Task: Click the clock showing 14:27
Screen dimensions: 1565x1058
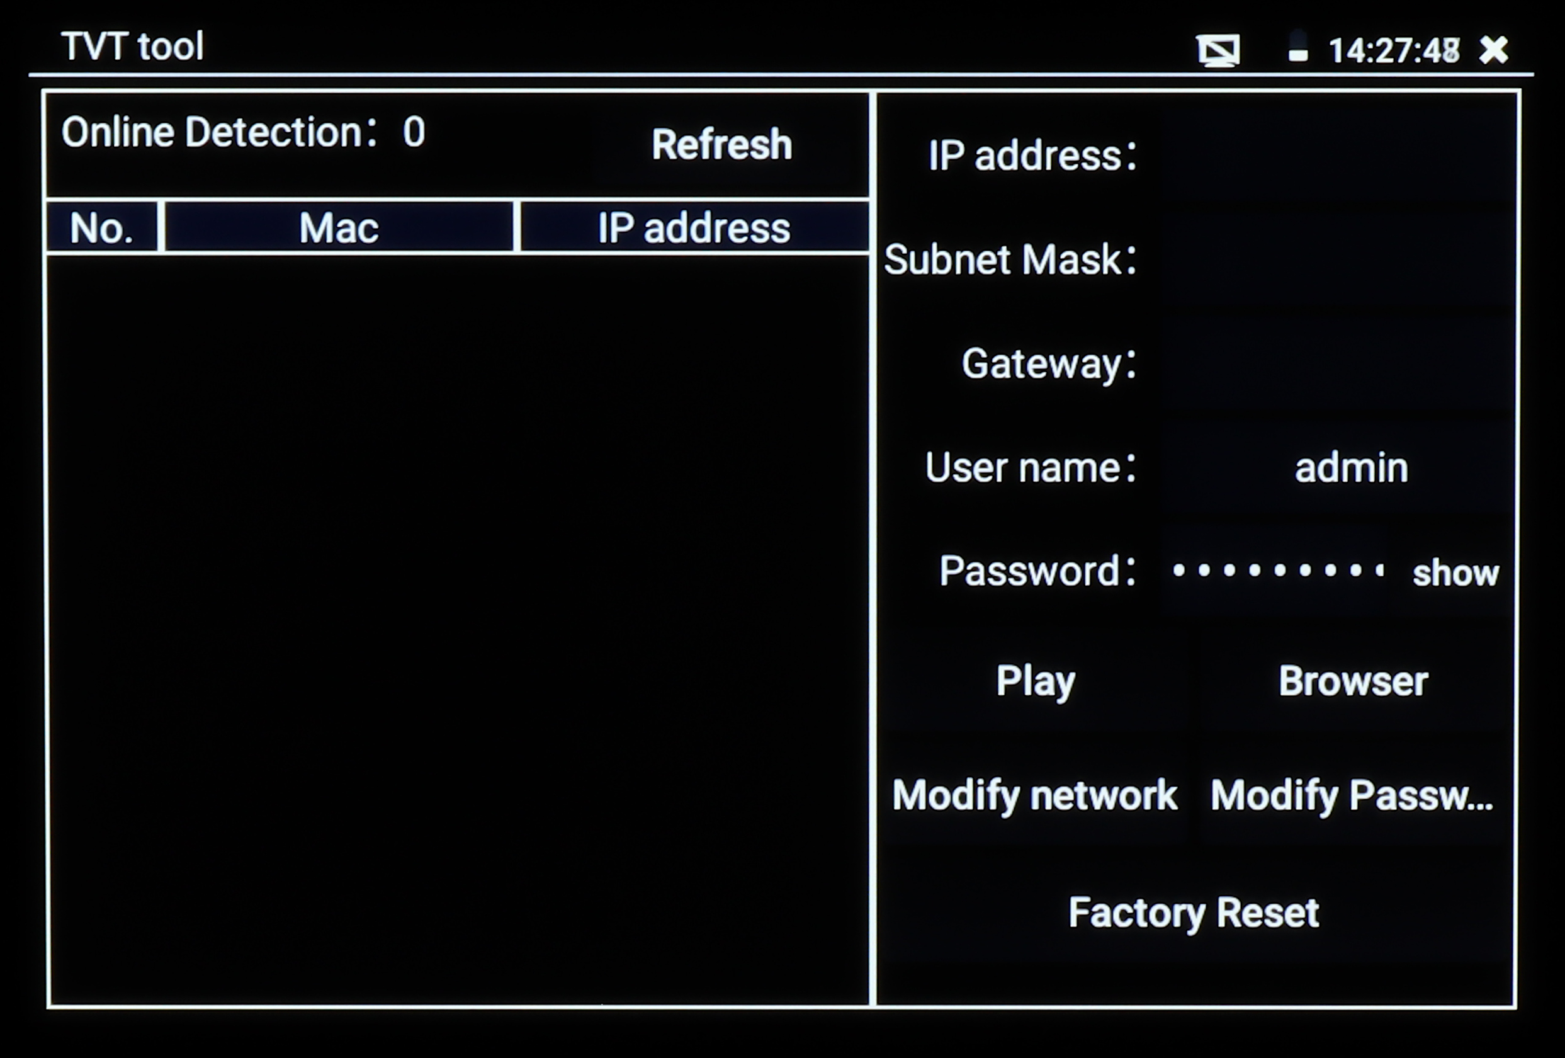Action: click(x=1393, y=50)
